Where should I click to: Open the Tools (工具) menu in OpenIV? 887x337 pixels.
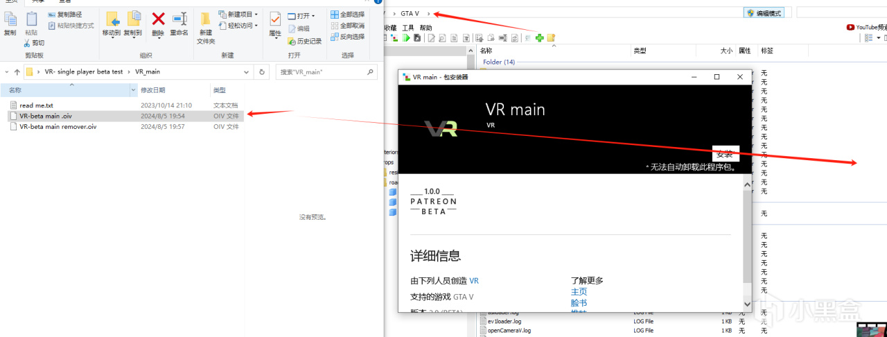pyautogui.click(x=407, y=28)
